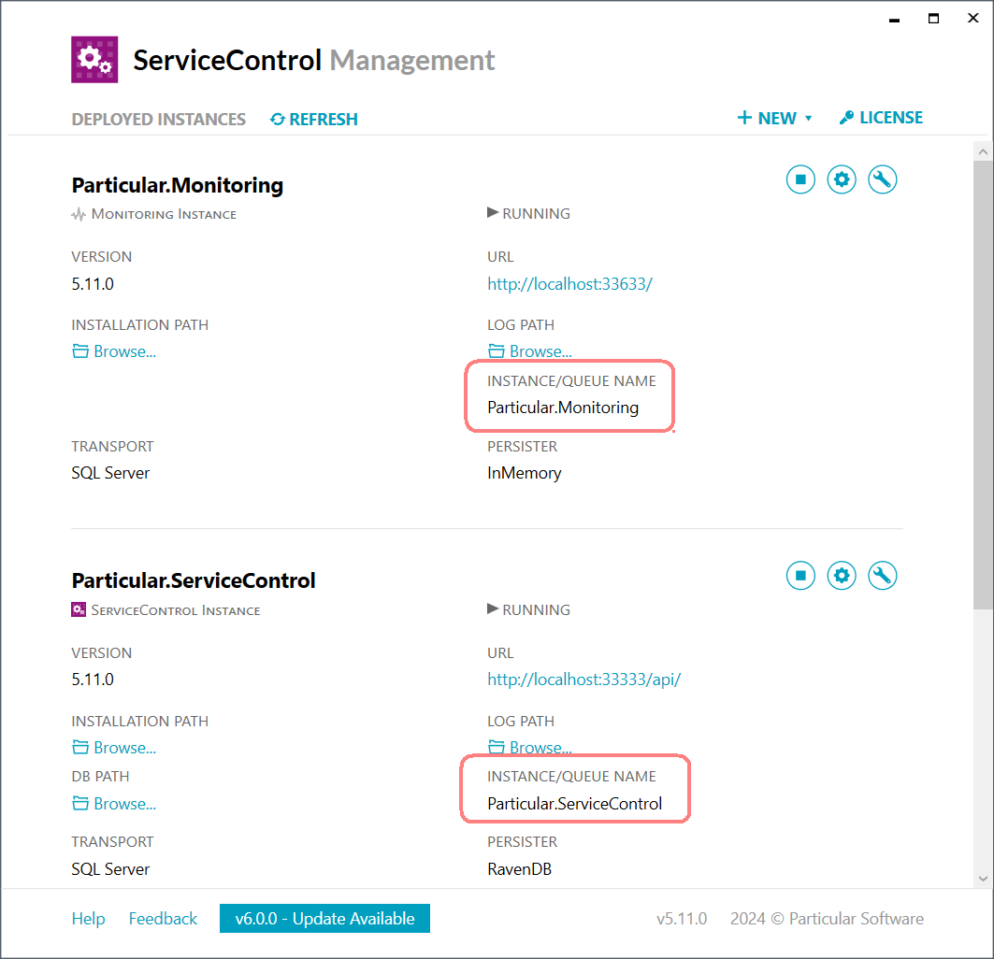Browse the Monitoring log path

click(530, 351)
